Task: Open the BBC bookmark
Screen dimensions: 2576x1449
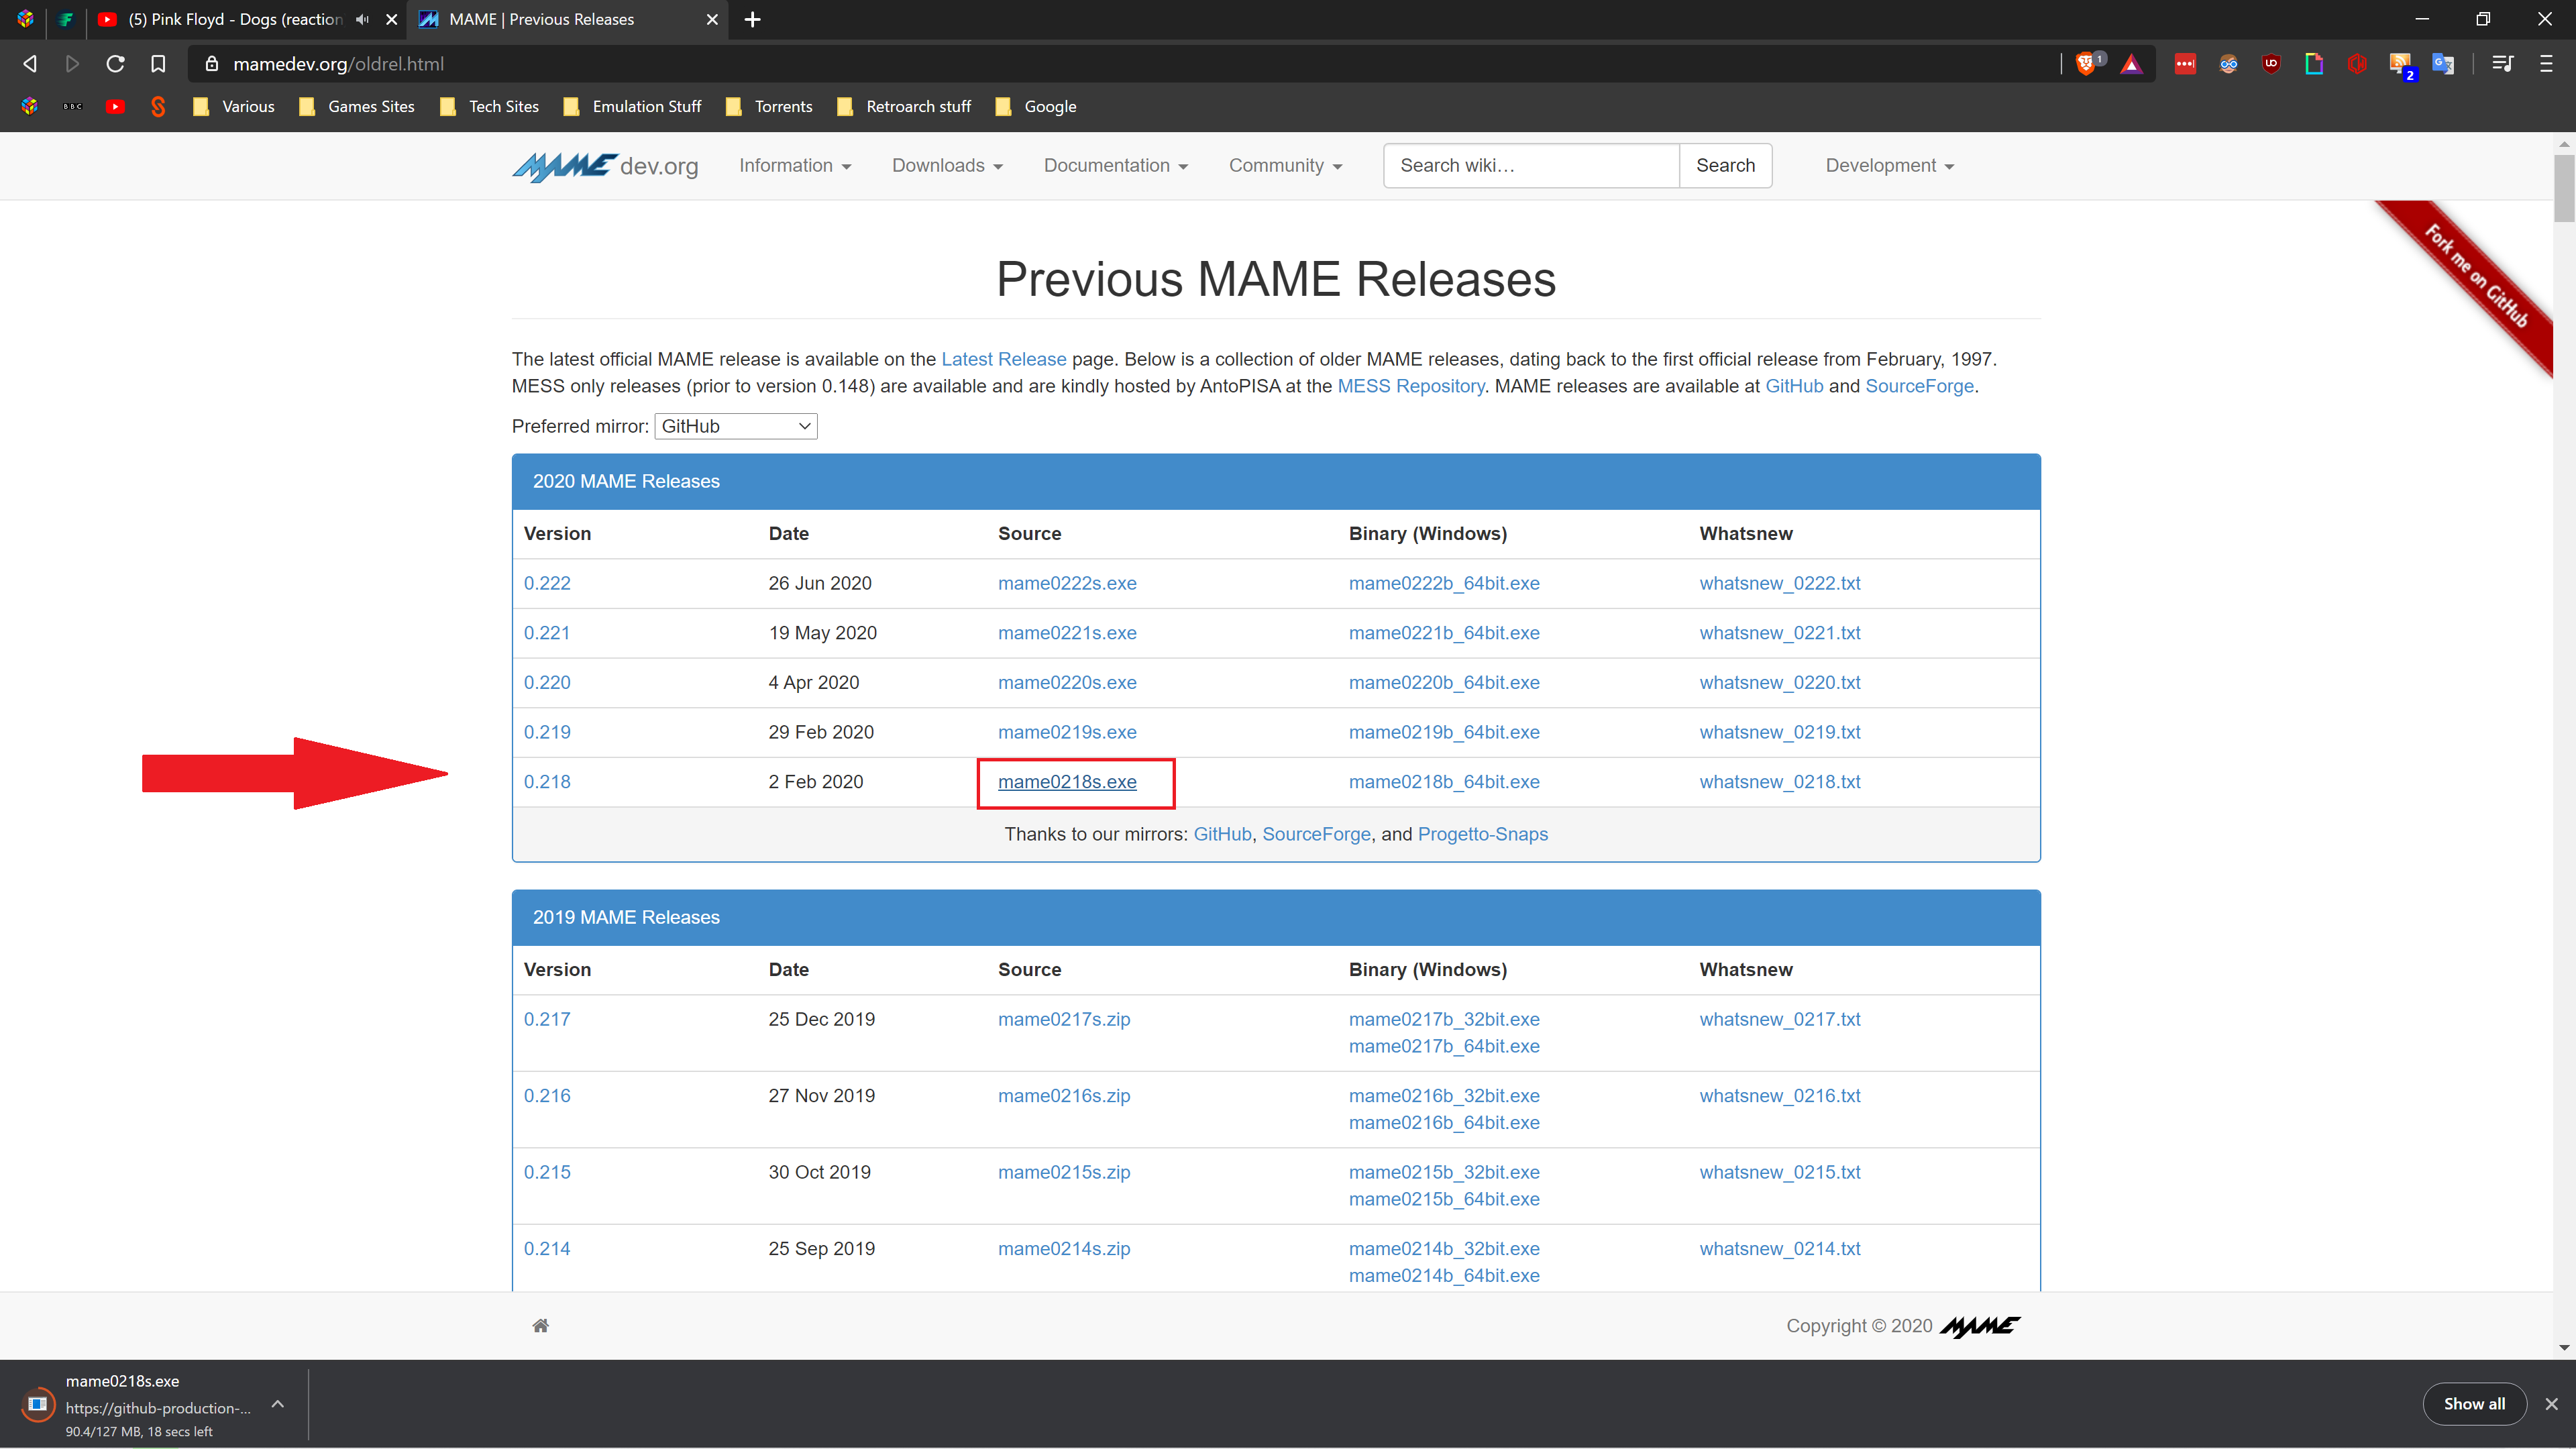Action: click(73, 106)
